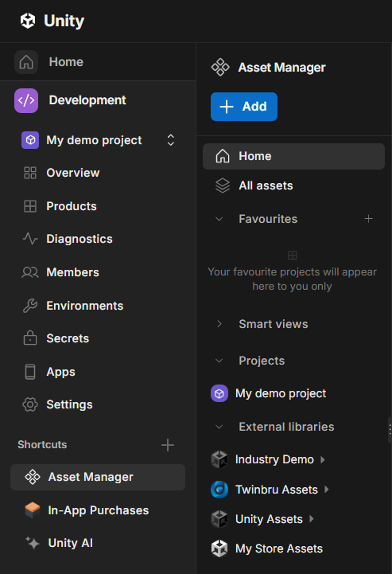This screenshot has height=574, width=392.
Task: Click the purple project icon under Projects
Action: pyautogui.click(x=219, y=393)
